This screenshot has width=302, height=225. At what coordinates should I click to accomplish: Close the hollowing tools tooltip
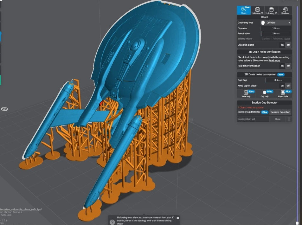click(x=178, y=218)
